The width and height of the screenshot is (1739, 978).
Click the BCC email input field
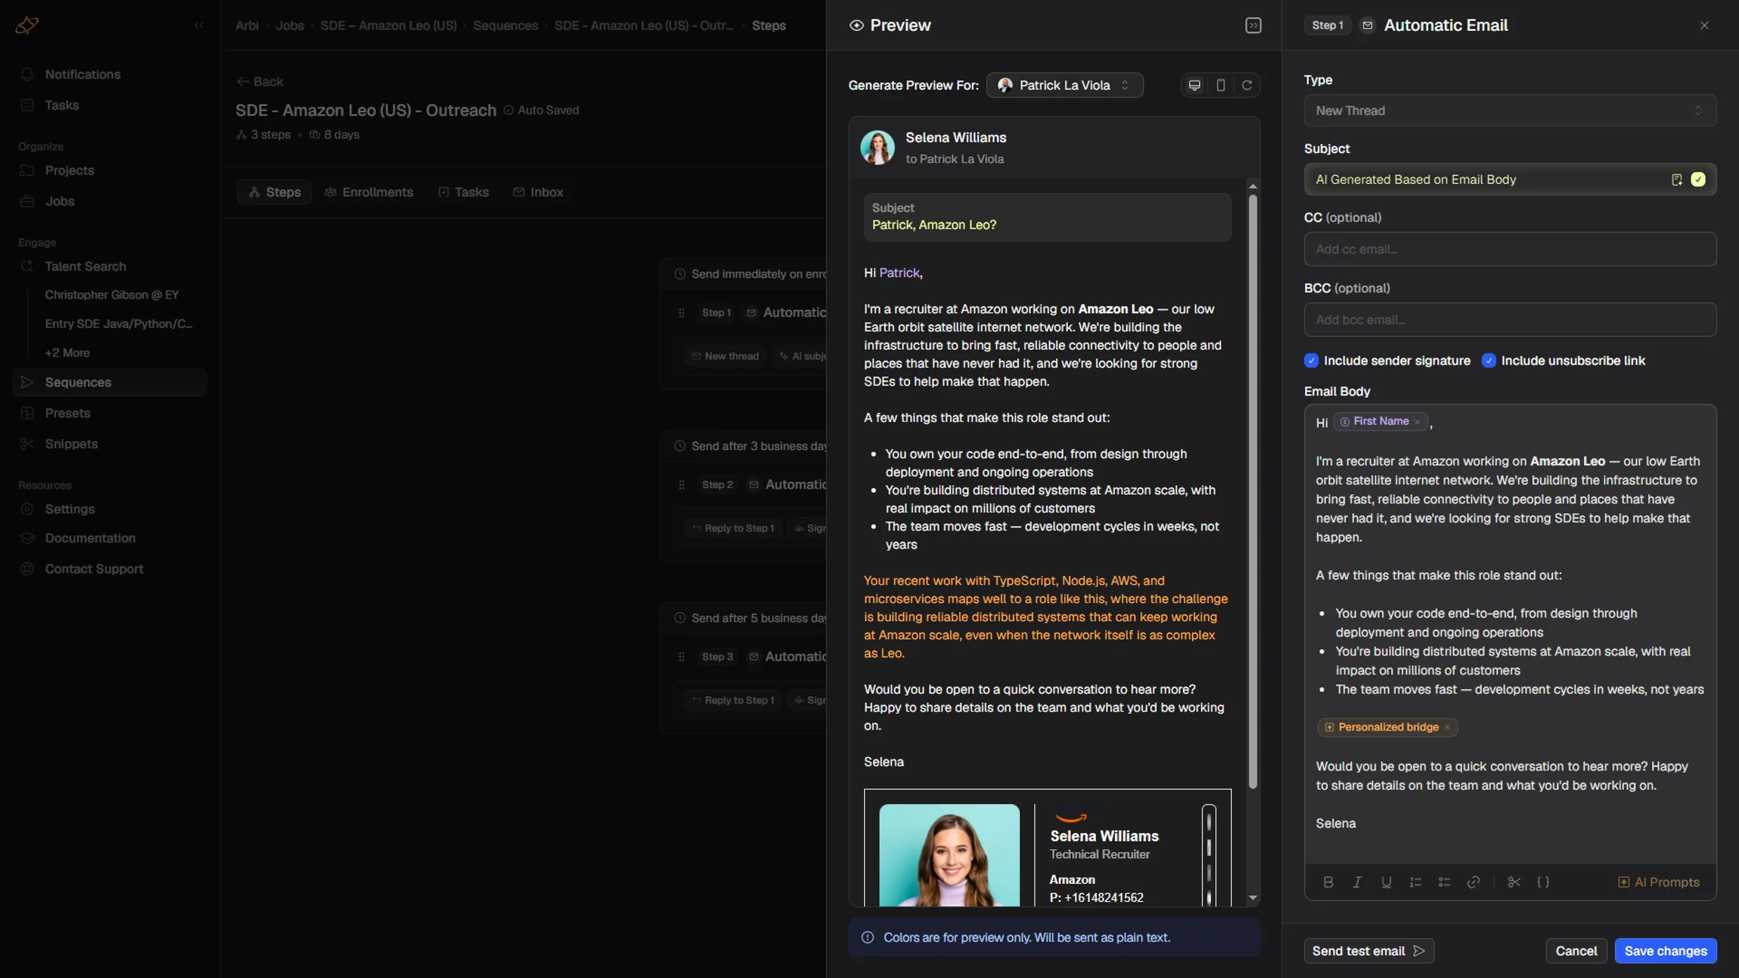click(1510, 320)
